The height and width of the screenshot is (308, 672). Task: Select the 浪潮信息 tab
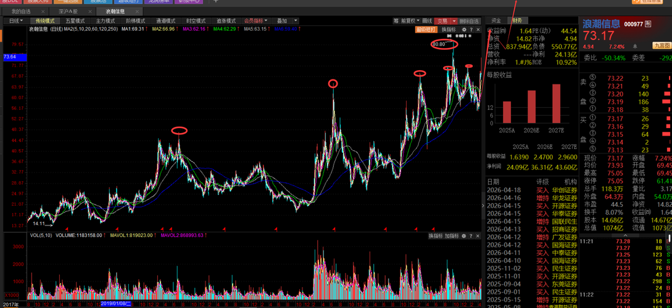click(115, 12)
